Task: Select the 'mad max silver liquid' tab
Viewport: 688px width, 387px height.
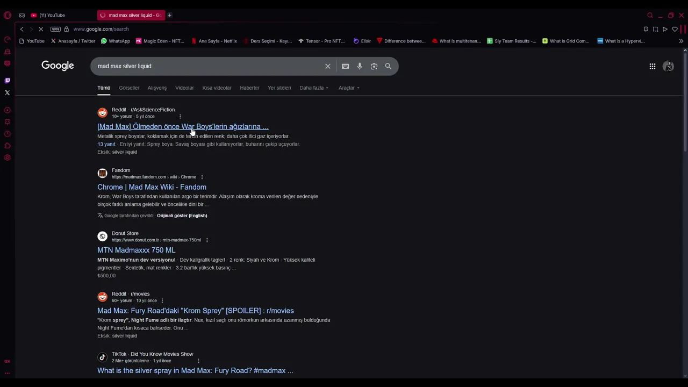Action: (x=131, y=15)
